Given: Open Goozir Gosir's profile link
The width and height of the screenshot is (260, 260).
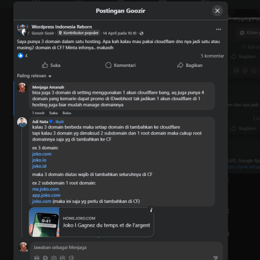Looking at the screenshot, I should pos(43,33).
